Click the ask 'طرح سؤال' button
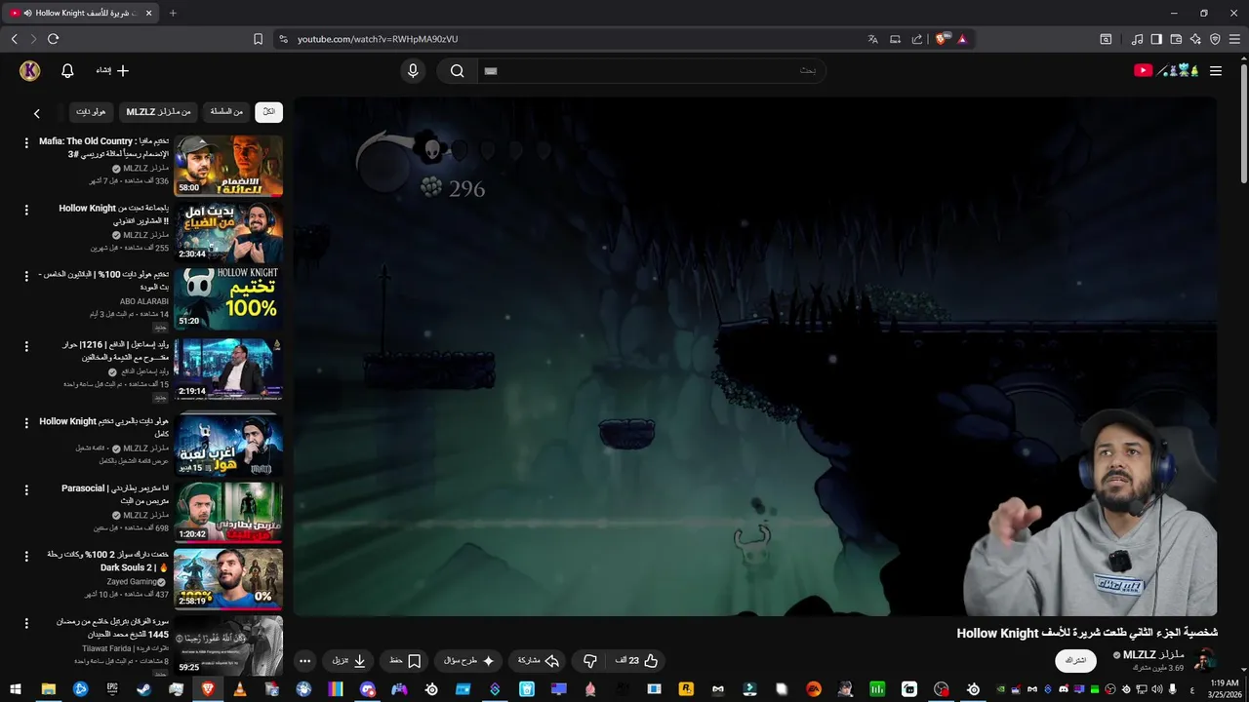Viewport: 1249px width, 702px height. point(469,660)
